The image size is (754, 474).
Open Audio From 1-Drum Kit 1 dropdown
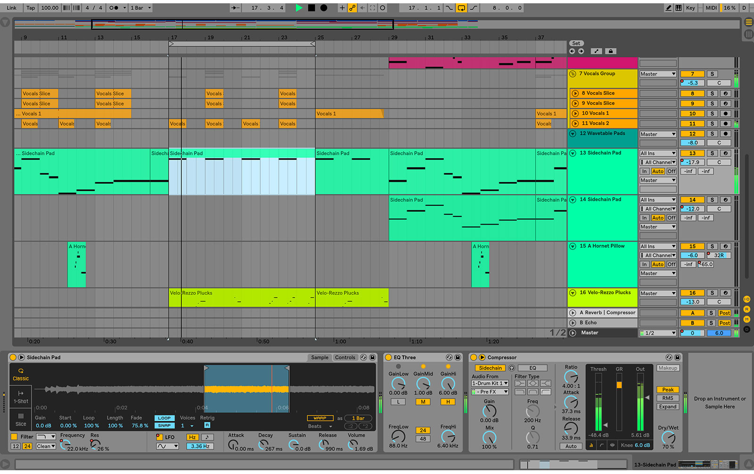[490, 384]
